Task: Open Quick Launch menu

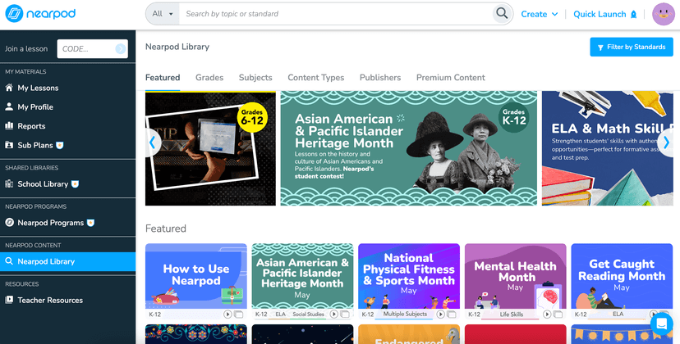Action: pos(605,14)
